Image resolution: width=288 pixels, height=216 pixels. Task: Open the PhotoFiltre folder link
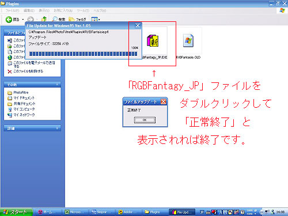pos(21,93)
